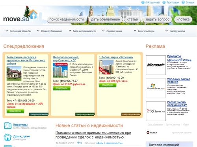Viewport: 197px width, 147px height.
Task: Click the comment count 0 link
Action: pyautogui.click(x=81, y=143)
